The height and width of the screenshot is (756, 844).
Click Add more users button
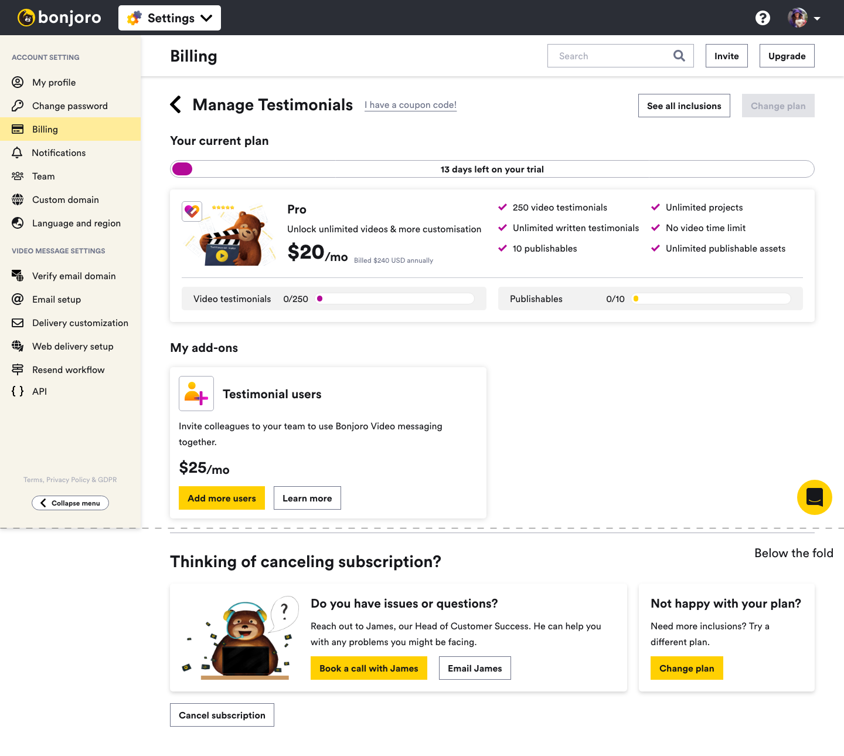222,498
